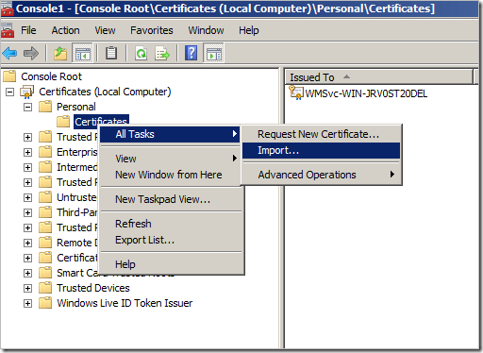Choose New Taskpad View... entry

click(171, 199)
